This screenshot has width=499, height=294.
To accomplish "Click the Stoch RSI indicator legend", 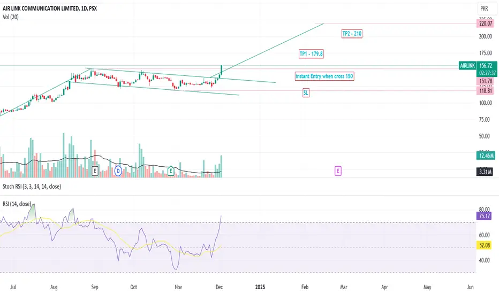I will coord(32,187).
